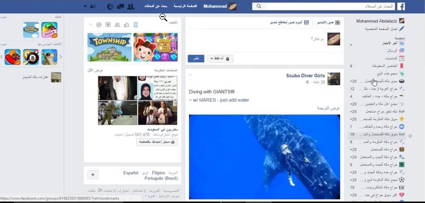Click the 8 Ball Pool game icon

(x=32, y=57)
